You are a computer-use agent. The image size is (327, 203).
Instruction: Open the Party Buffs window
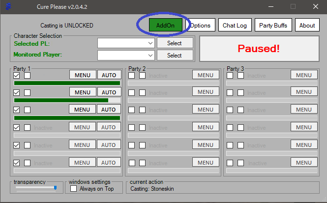click(x=273, y=25)
